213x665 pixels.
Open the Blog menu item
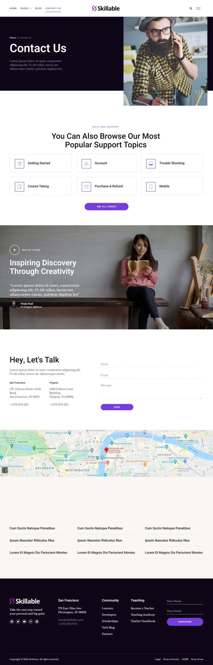click(x=38, y=9)
